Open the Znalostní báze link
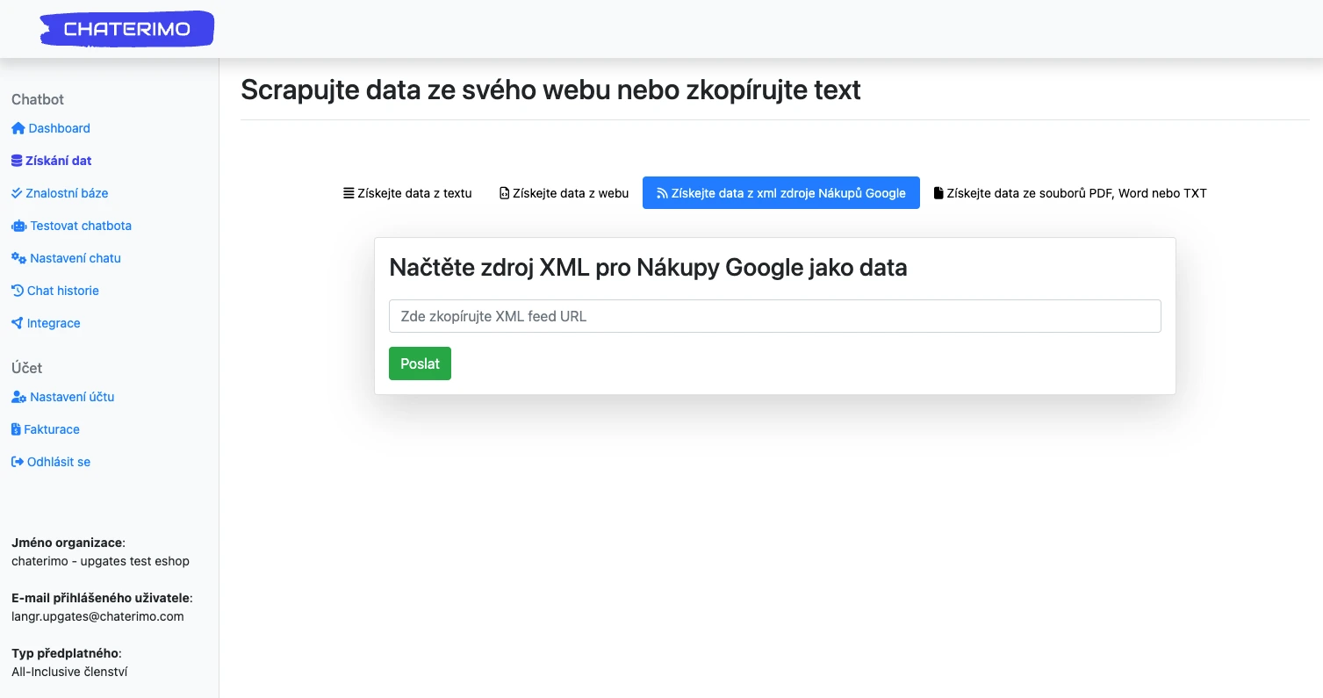This screenshot has height=698, width=1323. (68, 193)
